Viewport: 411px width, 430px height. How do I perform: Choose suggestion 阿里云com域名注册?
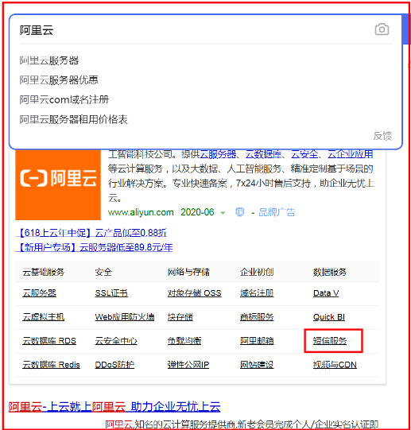pos(64,99)
